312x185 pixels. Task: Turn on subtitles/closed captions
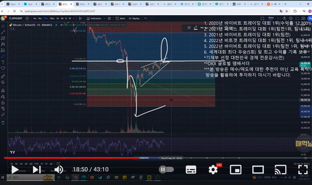coord(191,170)
